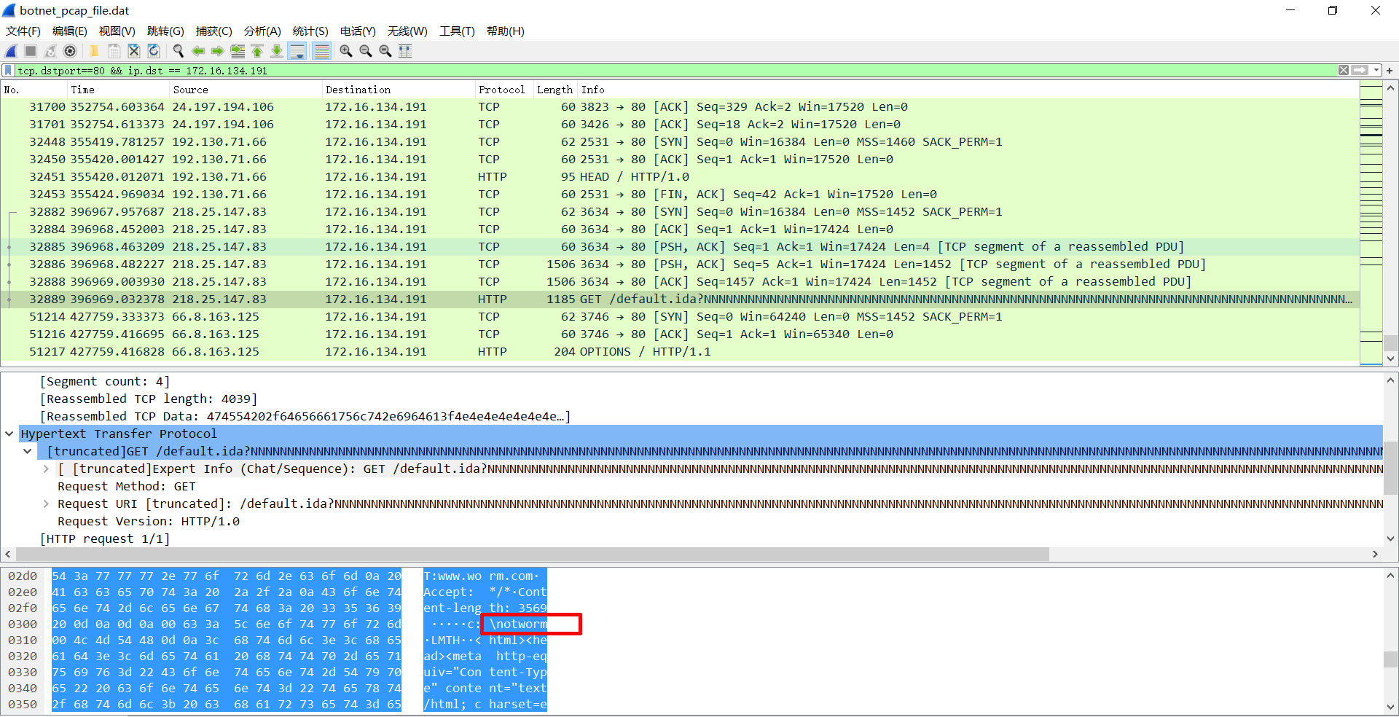Click the zoom in icon

coord(346,51)
